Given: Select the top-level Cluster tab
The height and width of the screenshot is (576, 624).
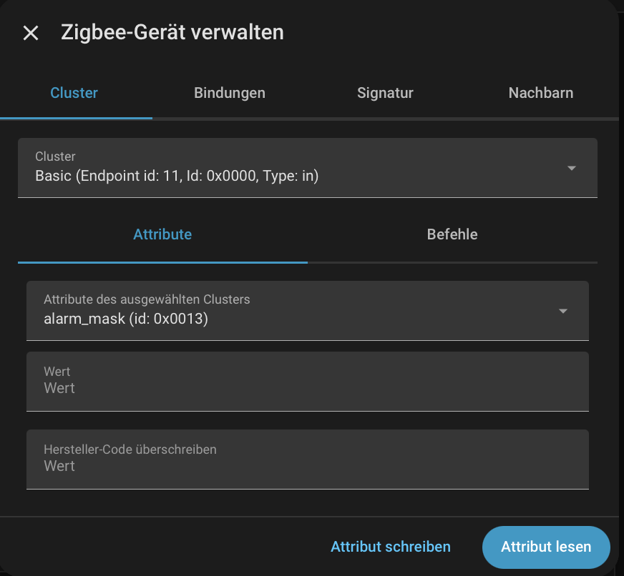Looking at the screenshot, I should tap(74, 93).
